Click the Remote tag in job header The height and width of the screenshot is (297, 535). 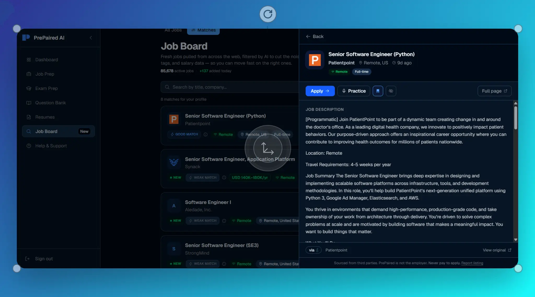click(339, 72)
